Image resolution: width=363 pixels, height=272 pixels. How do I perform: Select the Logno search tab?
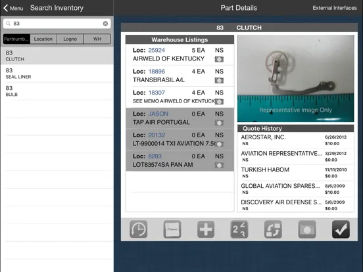(x=70, y=39)
